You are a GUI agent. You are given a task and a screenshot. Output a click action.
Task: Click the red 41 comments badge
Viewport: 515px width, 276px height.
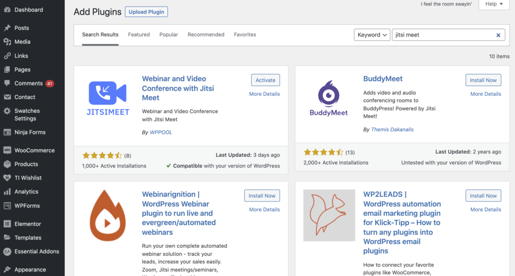50,83
